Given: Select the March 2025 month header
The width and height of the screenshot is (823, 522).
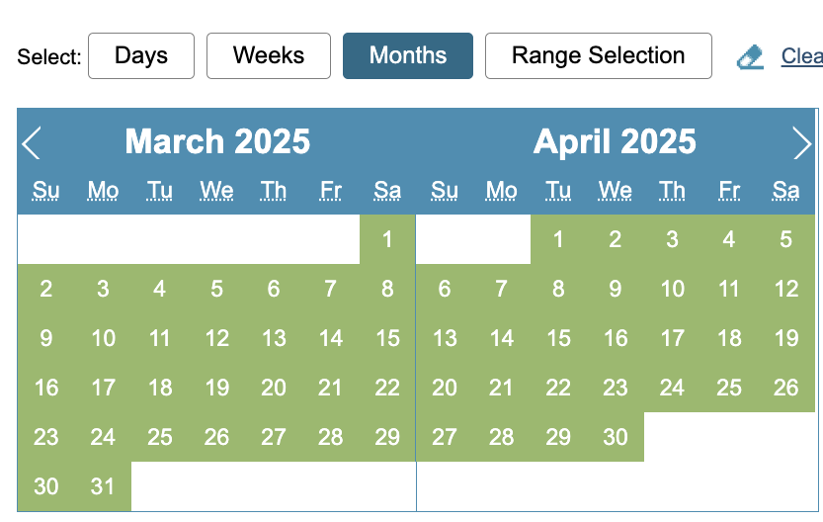Looking at the screenshot, I should point(217,142).
